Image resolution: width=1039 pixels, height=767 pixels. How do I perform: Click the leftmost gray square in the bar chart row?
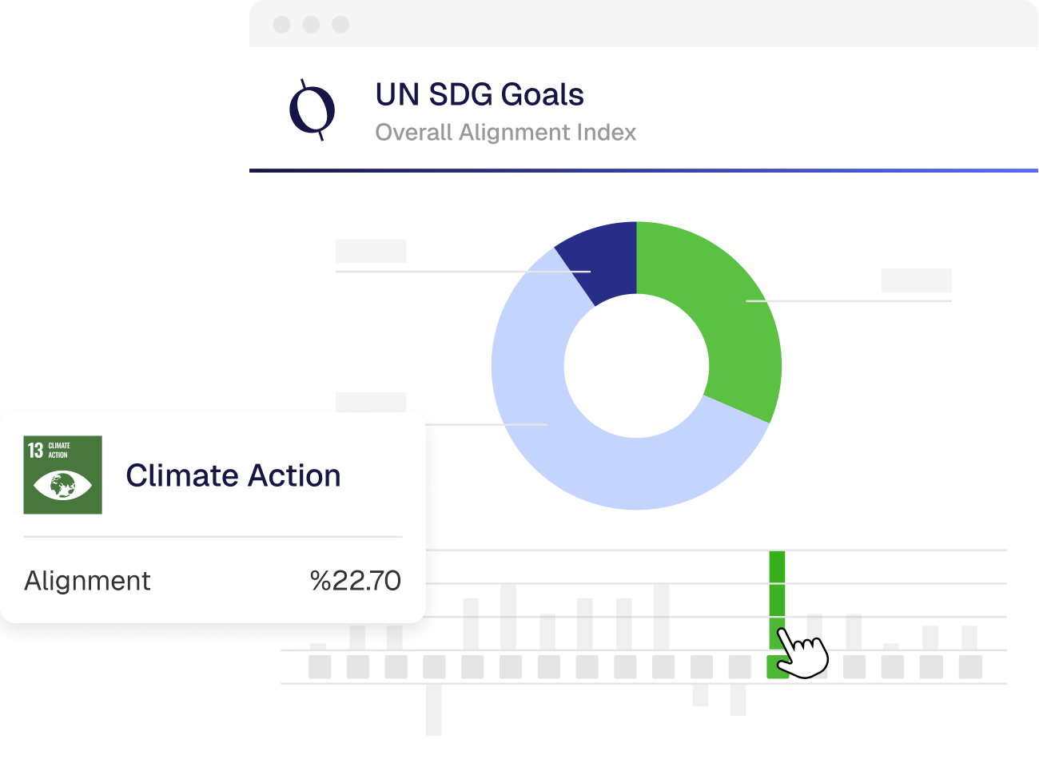tap(320, 666)
